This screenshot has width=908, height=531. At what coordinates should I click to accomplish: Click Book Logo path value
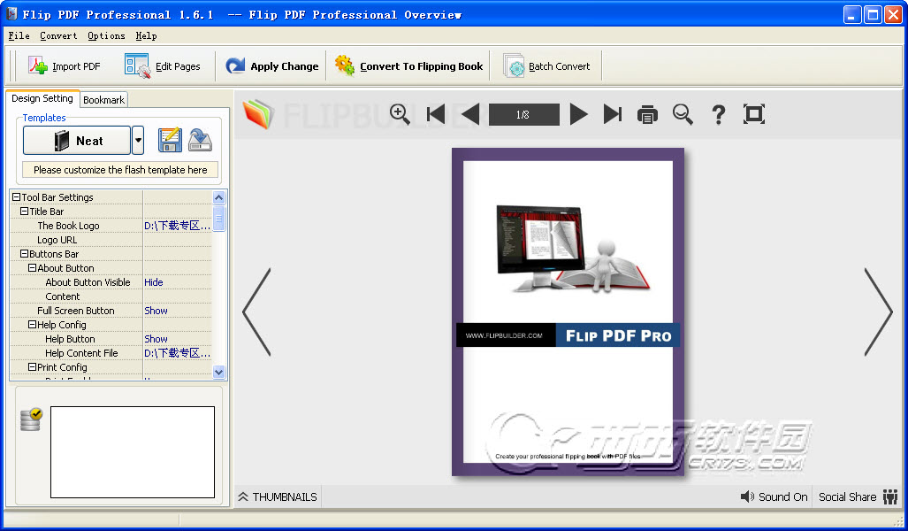coord(177,226)
